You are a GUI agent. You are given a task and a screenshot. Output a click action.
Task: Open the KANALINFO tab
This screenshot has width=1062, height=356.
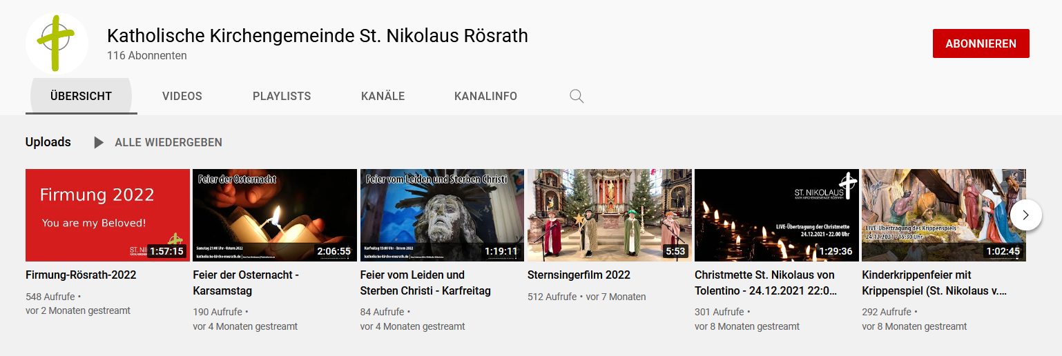pos(486,97)
